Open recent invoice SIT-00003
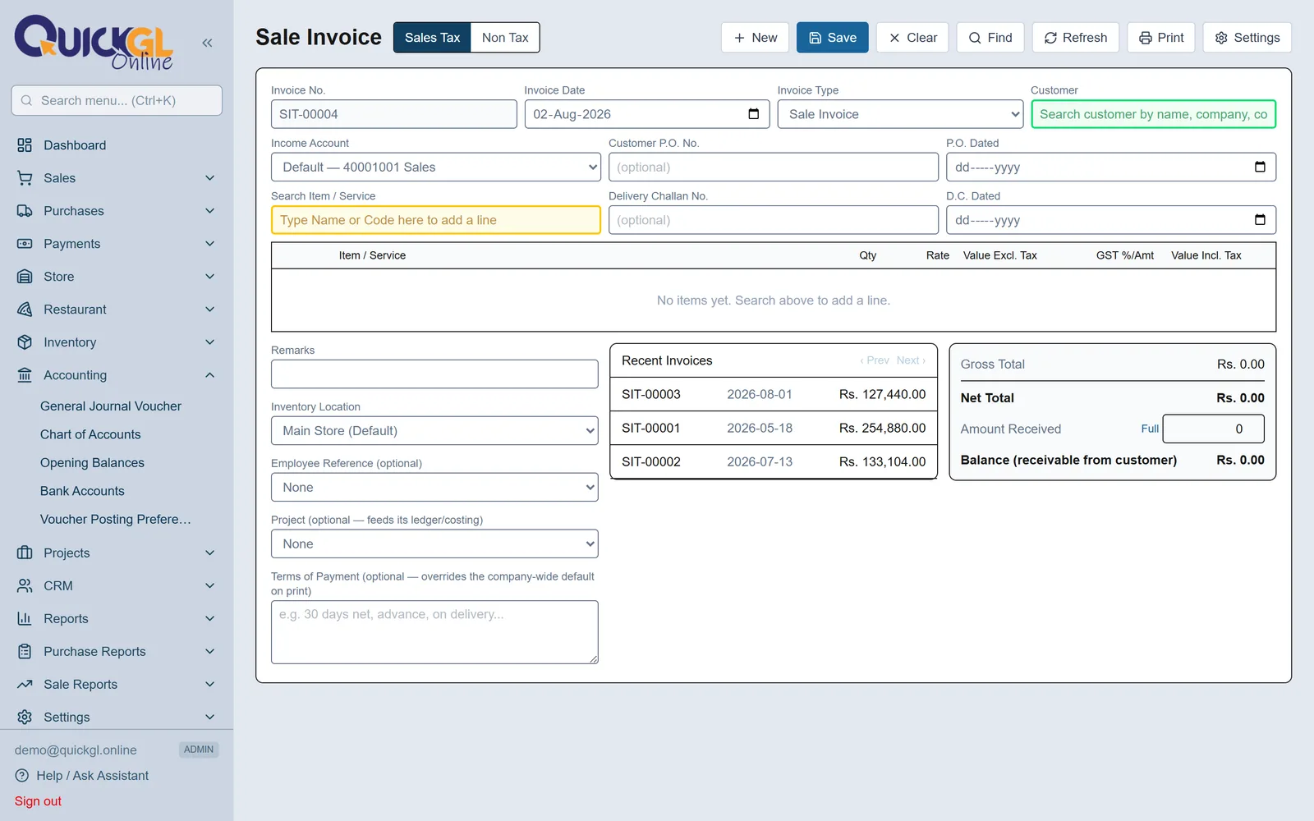Image resolution: width=1314 pixels, height=821 pixels. (x=774, y=394)
